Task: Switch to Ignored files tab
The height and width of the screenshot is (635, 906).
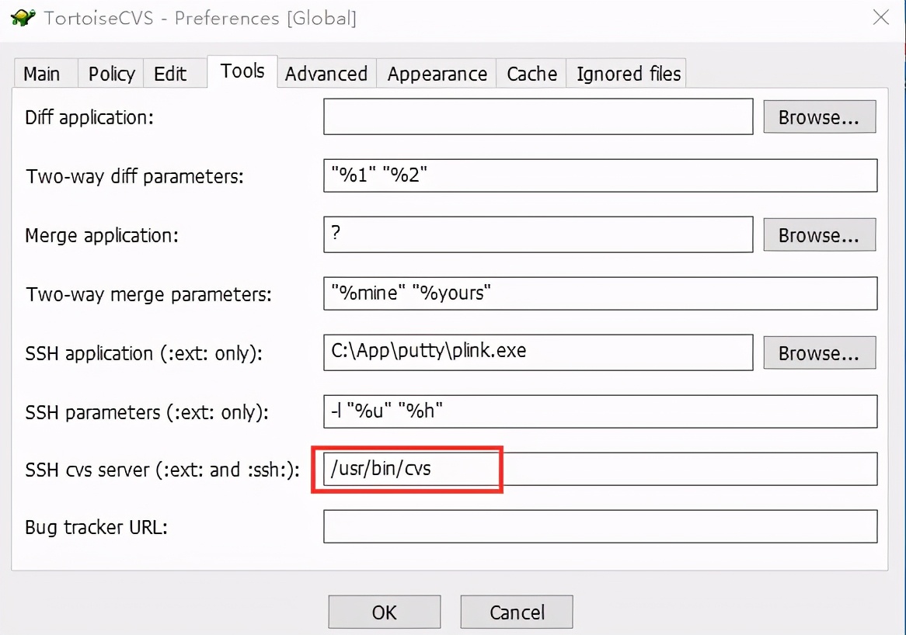Action: pyautogui.click(x=629, y=74)
